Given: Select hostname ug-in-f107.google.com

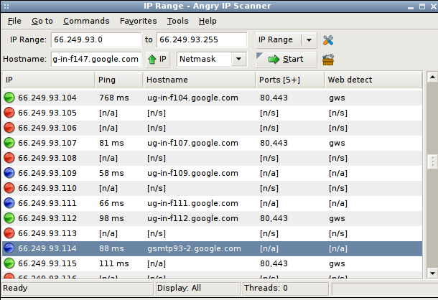Looking at the screenshot, I should pos(192,143).
